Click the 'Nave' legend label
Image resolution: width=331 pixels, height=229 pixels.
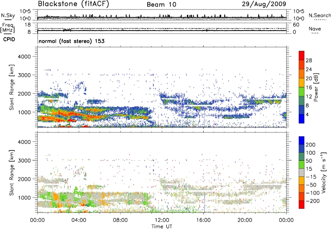(315, 29)
